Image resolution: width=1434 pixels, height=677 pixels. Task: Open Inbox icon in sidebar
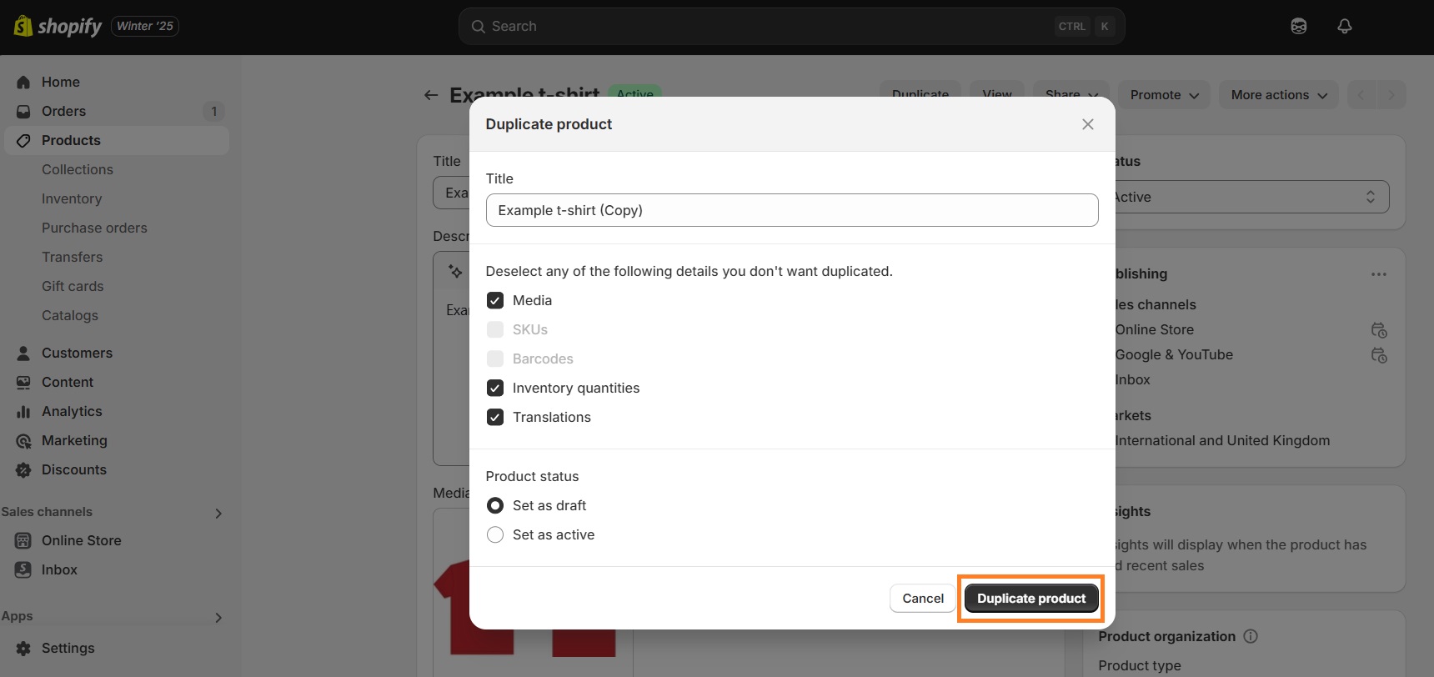[x=23, y=569]
